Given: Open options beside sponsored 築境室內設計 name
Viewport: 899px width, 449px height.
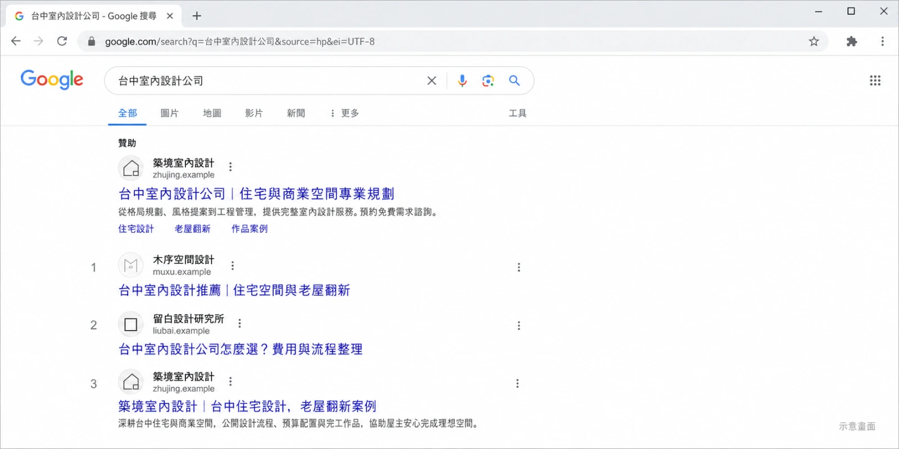Looking at the screenshot, I should [x=230, y=167].
